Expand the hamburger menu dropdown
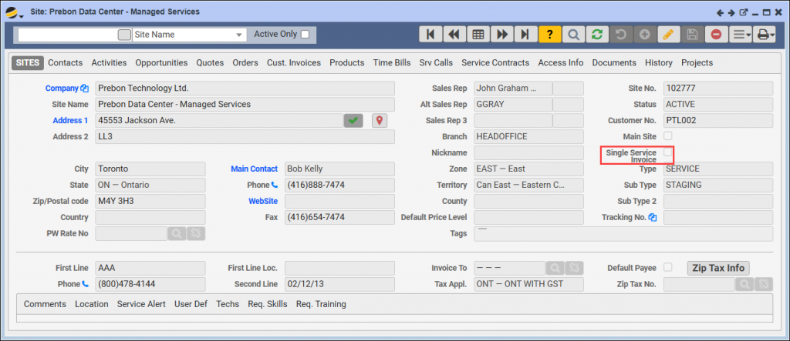 click(741, 35)
